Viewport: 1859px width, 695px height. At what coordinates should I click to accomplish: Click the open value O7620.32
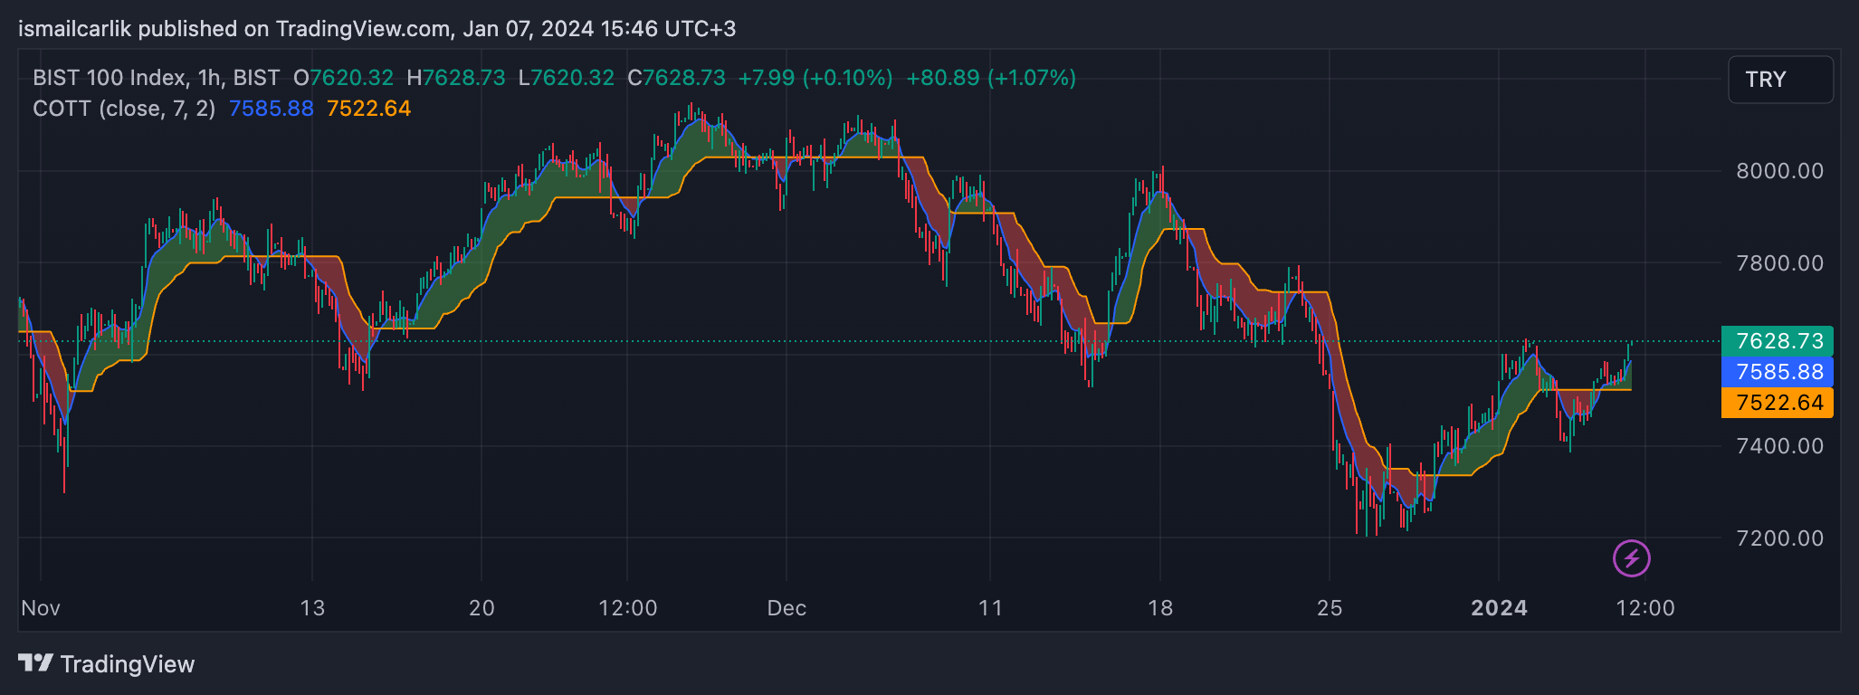tap(343, 78)
